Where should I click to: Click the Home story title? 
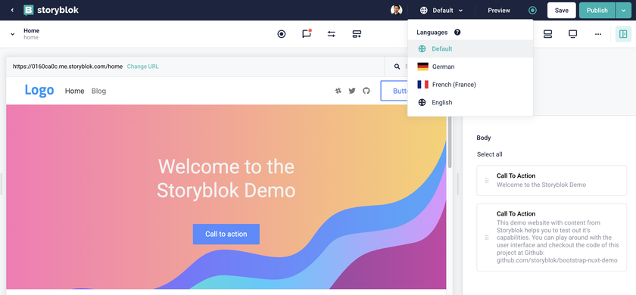point(31,30)
